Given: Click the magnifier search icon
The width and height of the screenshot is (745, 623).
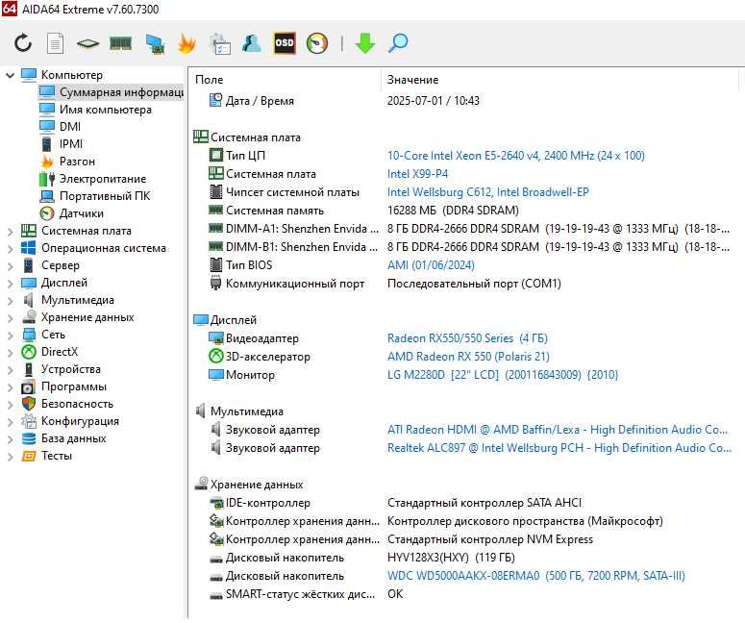Looking at the screenshot, I should point(398,43).
